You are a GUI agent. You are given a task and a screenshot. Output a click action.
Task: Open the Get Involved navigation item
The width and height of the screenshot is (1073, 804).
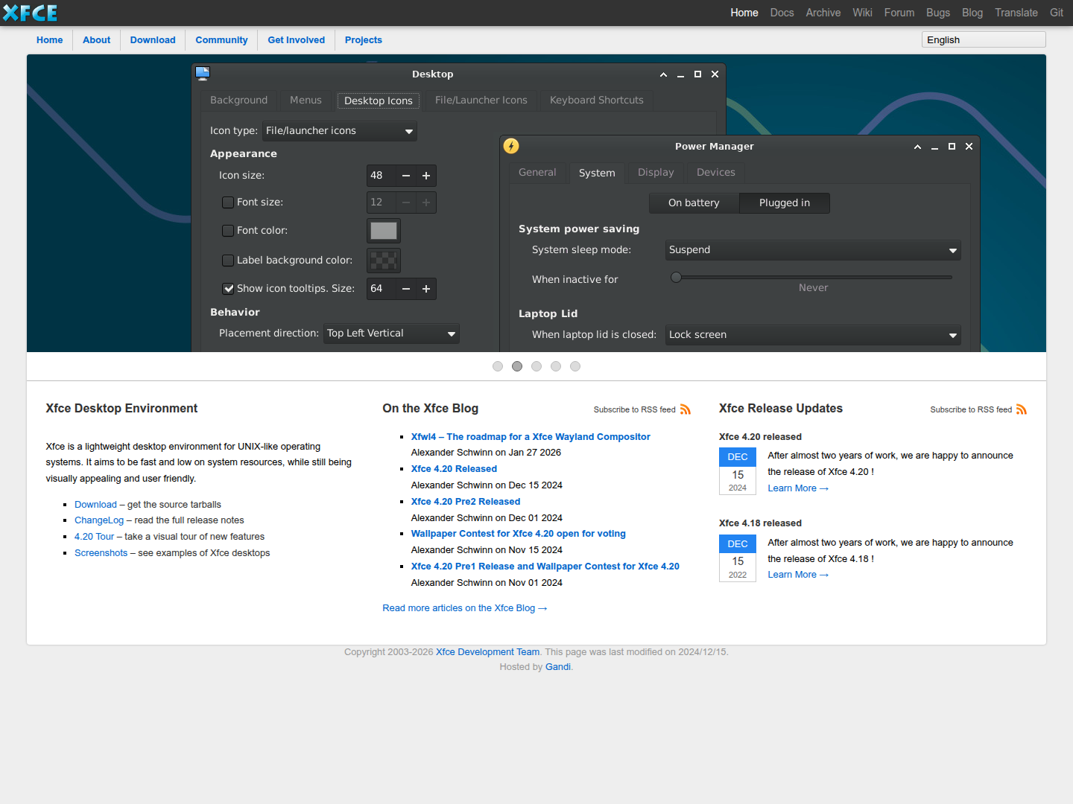click(296, 40)
